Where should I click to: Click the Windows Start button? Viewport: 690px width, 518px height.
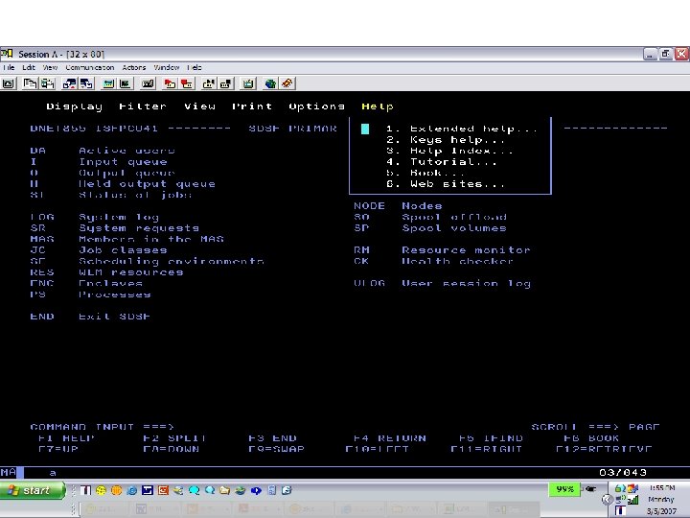pos(33,490)
